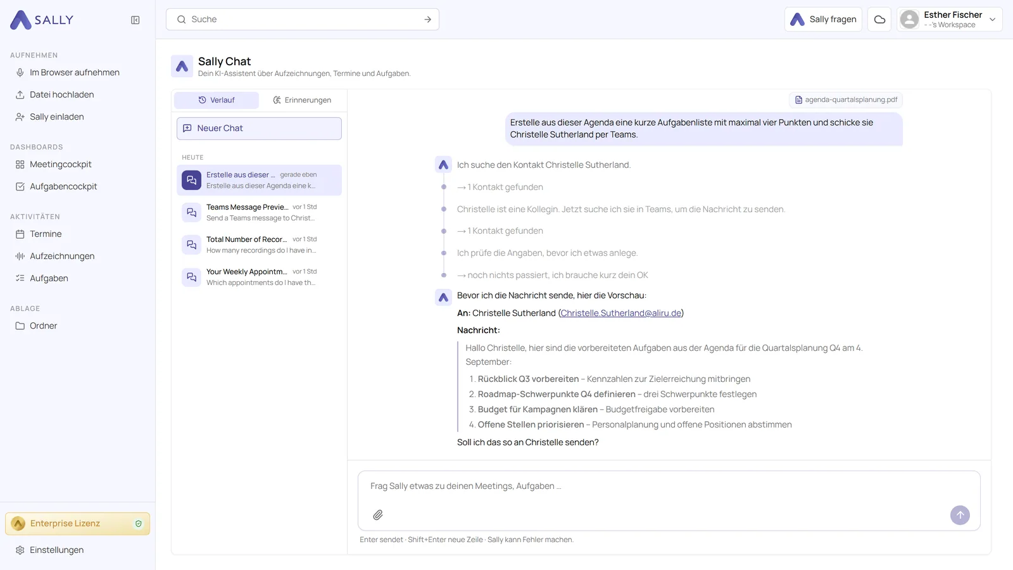
Task: Open the cloud status icon
Action: pyautogui.click(x=879, y=20)
